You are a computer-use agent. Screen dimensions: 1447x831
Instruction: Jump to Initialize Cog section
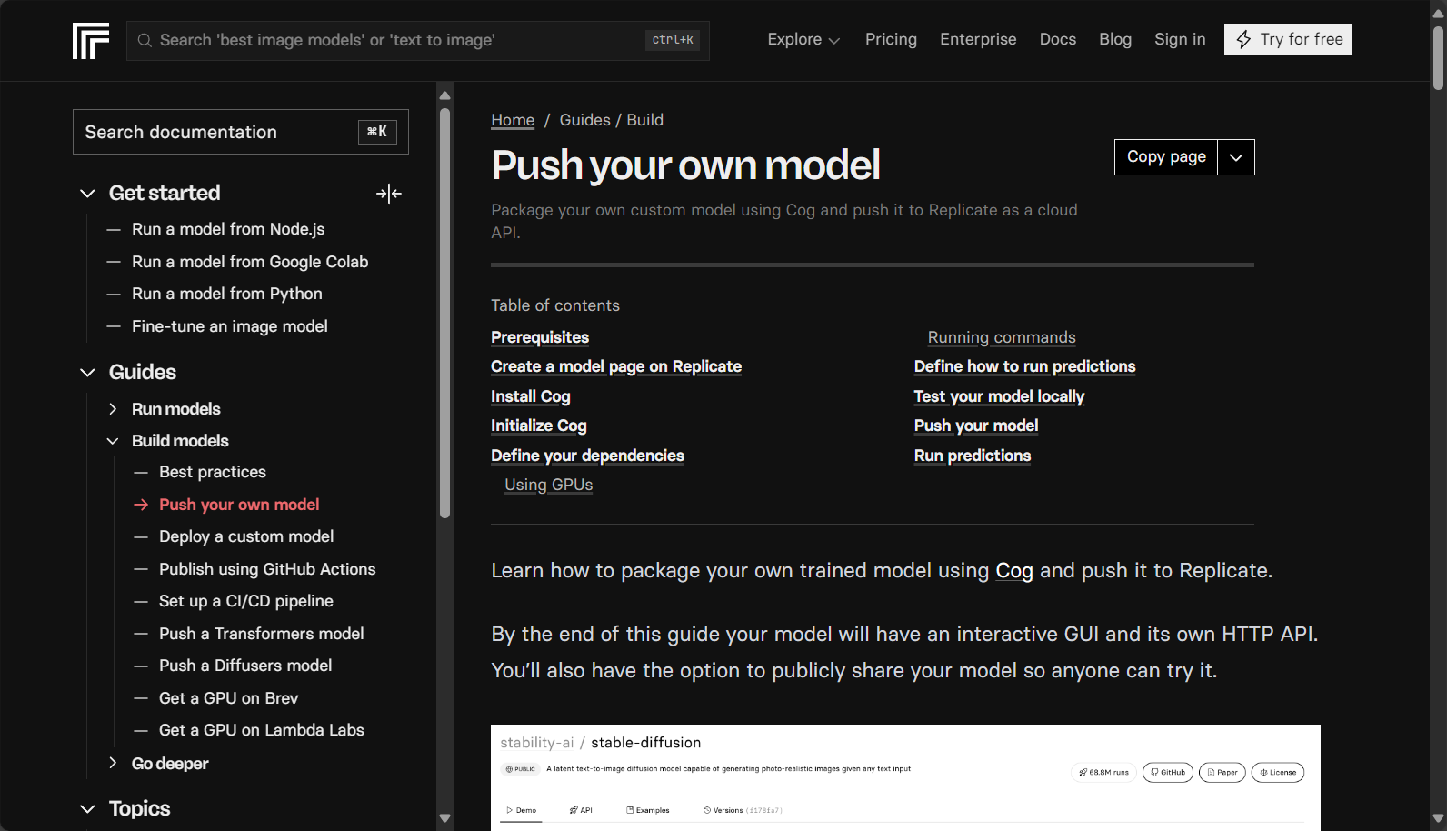tap(539, 426)
